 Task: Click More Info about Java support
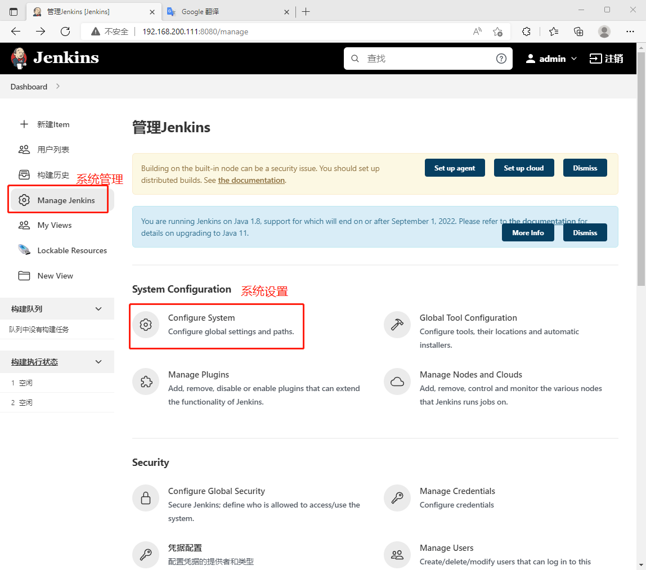coord(528,232)
